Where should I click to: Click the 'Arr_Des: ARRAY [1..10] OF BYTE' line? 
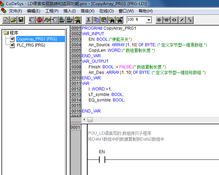147,72
